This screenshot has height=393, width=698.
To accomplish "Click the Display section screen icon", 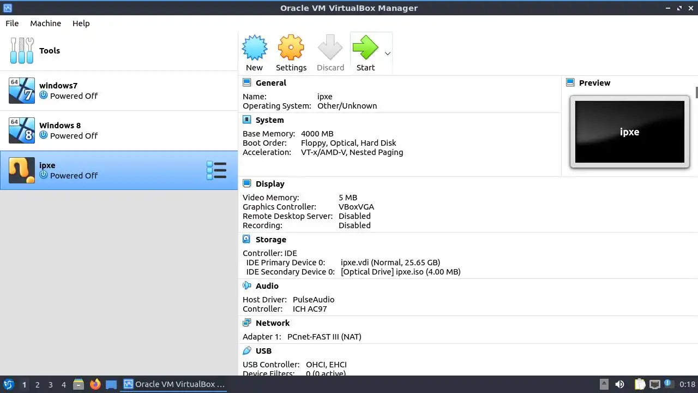I will tap(246, 183).
